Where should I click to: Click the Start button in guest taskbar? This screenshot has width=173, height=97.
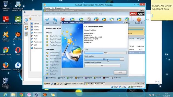[x=47, y=84]
